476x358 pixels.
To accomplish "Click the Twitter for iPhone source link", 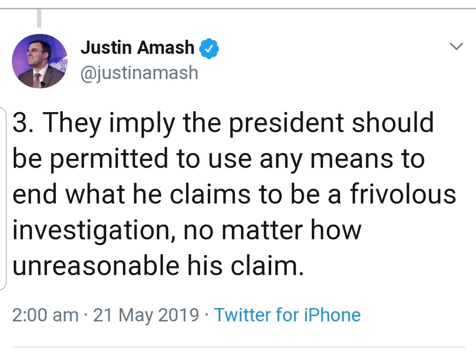I will 287,315.
